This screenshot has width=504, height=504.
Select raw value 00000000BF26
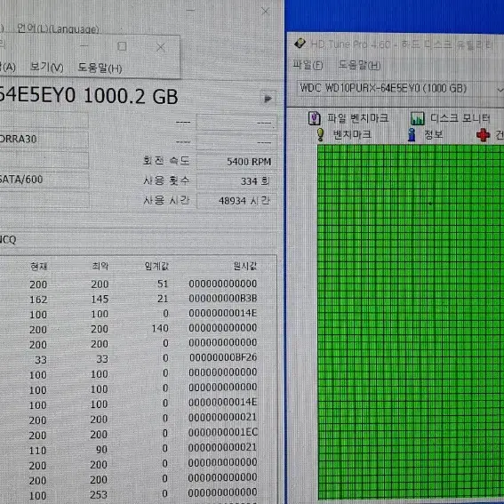point(223,357)
